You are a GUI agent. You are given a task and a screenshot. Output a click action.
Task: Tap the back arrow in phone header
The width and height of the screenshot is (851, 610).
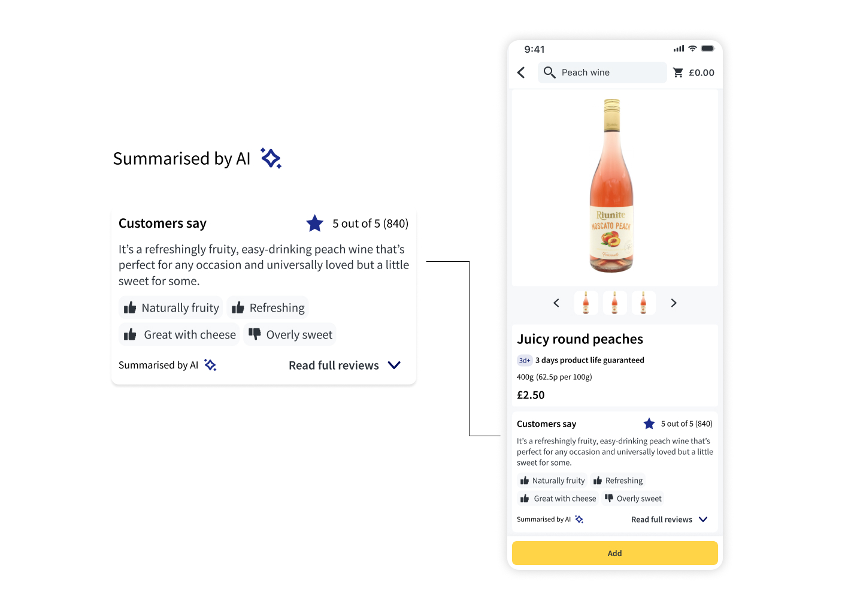[x=521, y=73]
